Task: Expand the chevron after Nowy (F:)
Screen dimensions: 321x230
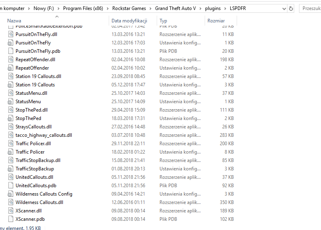Action: [58, 9]
